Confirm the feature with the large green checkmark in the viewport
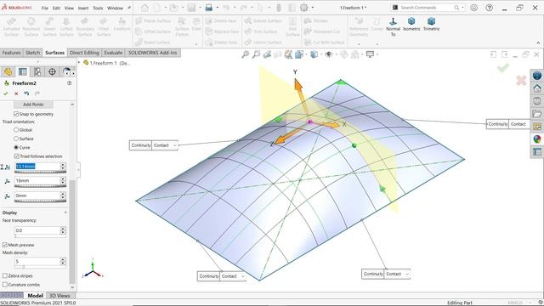 (502, 68)
